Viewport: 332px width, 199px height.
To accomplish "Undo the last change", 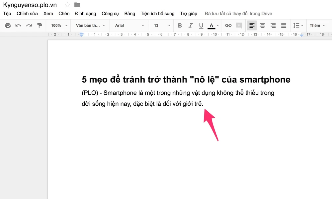I will coord(18,25).
